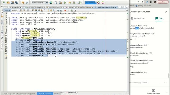The height and width of the screenshot is (95, 170).
Task: Click the Save All icon
Action: (x=16, y=3)
